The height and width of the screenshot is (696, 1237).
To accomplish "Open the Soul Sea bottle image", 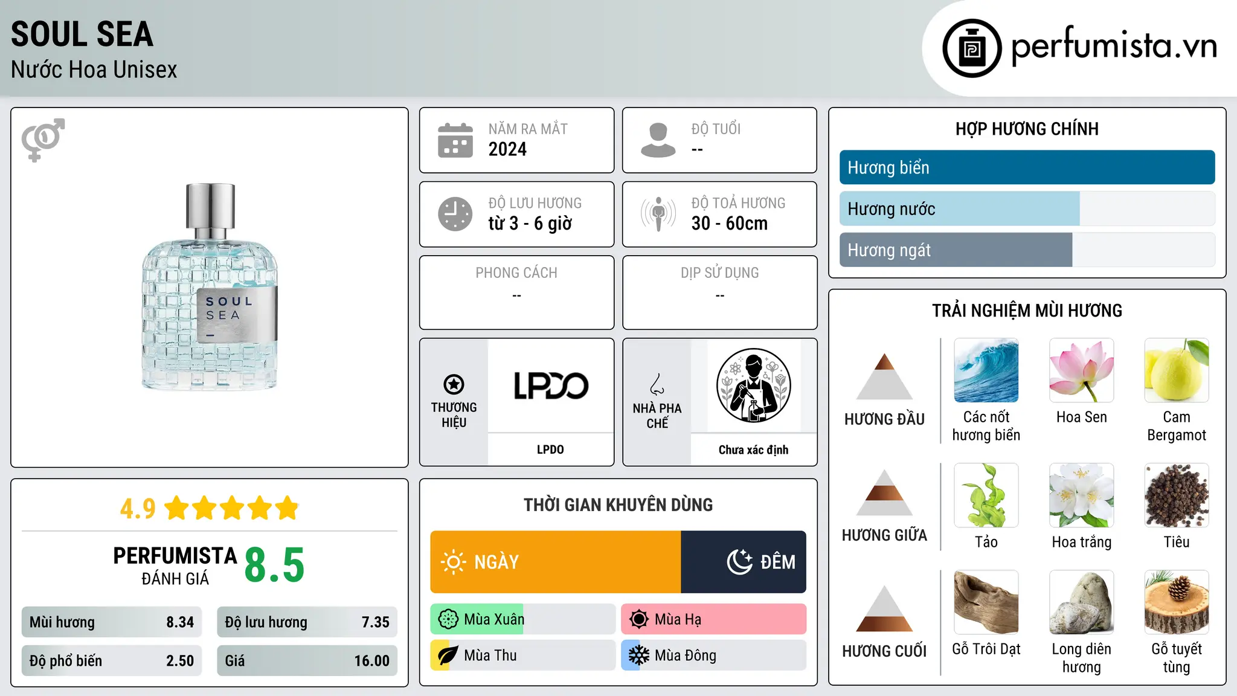I will 210,286.
